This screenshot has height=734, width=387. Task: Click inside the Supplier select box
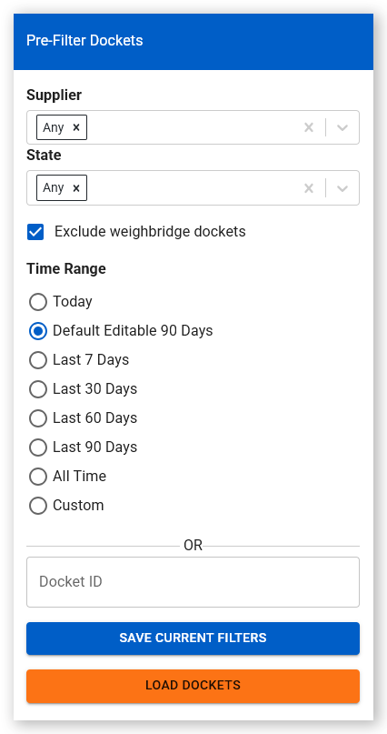tap(193, 127)
